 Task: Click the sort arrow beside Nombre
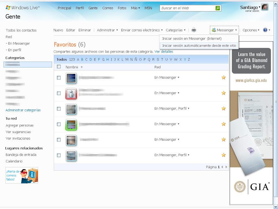click(82, 67)
